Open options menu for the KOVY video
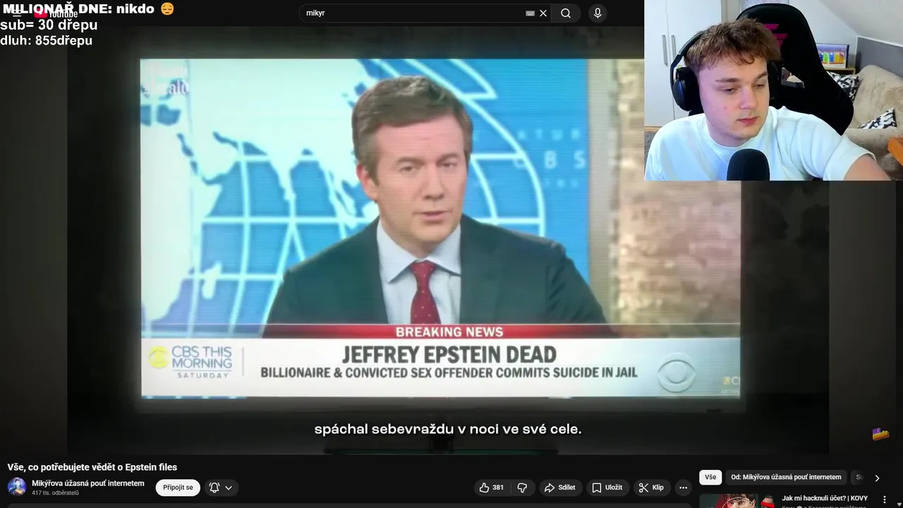Viewport: 903px width, 508px height. pos(885,500)
